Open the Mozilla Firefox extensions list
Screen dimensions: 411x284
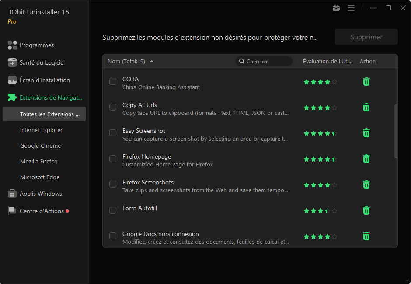[x=39, y=161]
